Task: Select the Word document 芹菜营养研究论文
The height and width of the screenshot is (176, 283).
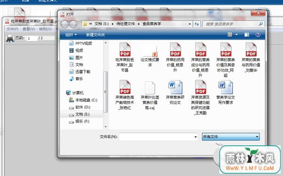Action: pyautogui.click(x=175, y=92)
